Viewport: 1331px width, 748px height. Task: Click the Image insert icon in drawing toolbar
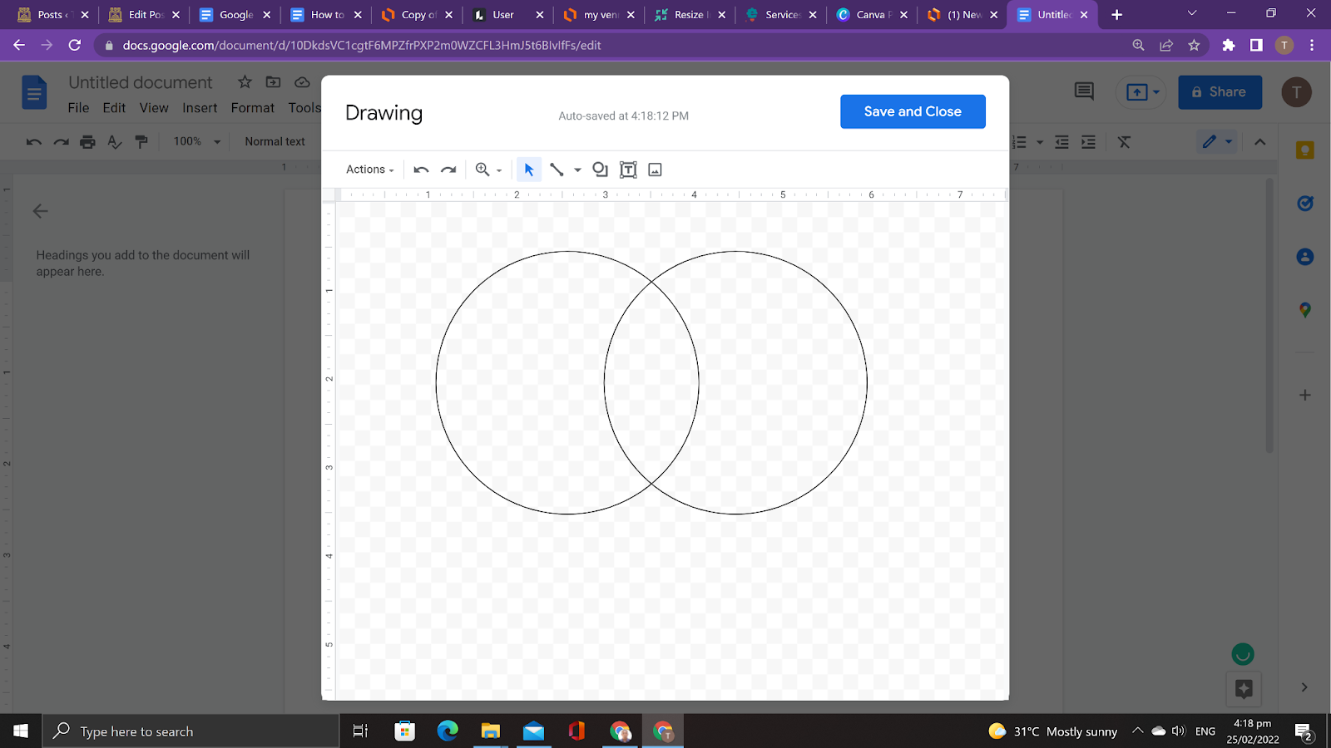[x=656, y=170]
